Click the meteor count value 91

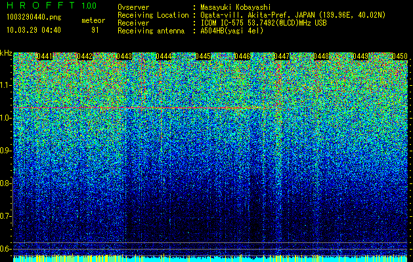(95, 30)
